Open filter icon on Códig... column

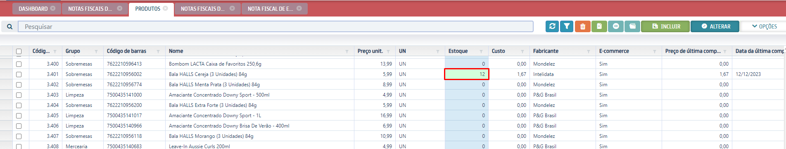tap(55, 52)
